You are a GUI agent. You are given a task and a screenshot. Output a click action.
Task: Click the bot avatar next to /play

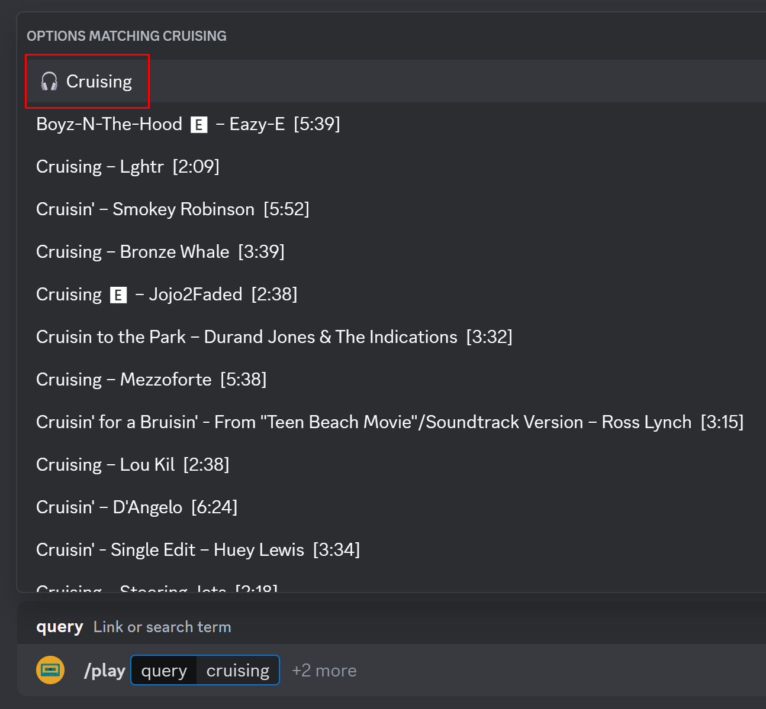click(50, 670)
